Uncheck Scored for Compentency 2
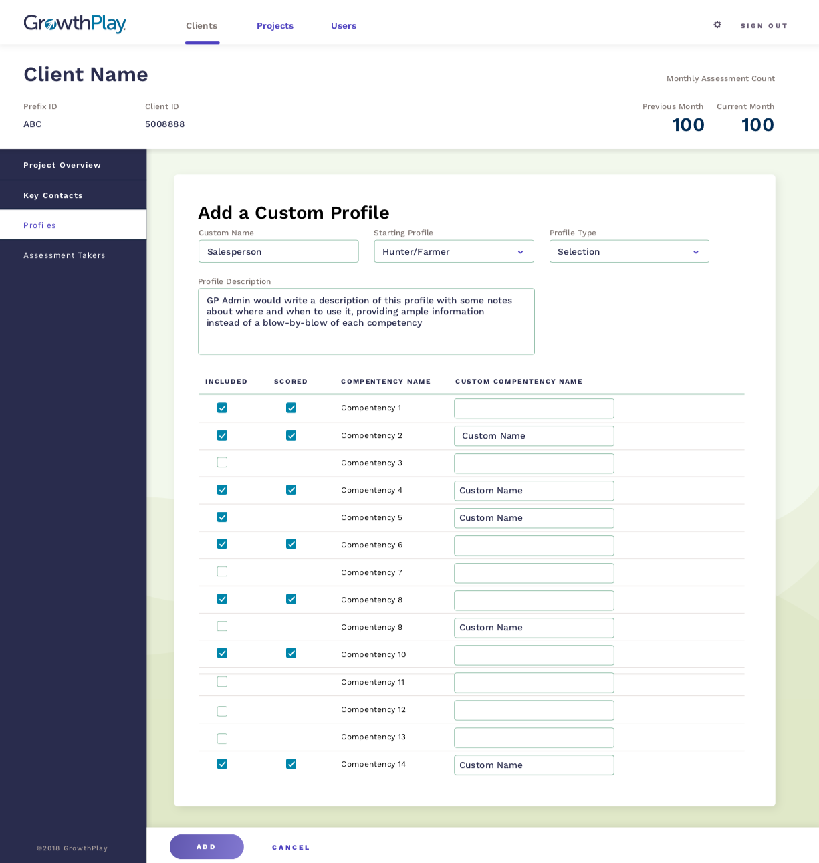The height and width of the screenshot is (863, 819). point(291,435)
